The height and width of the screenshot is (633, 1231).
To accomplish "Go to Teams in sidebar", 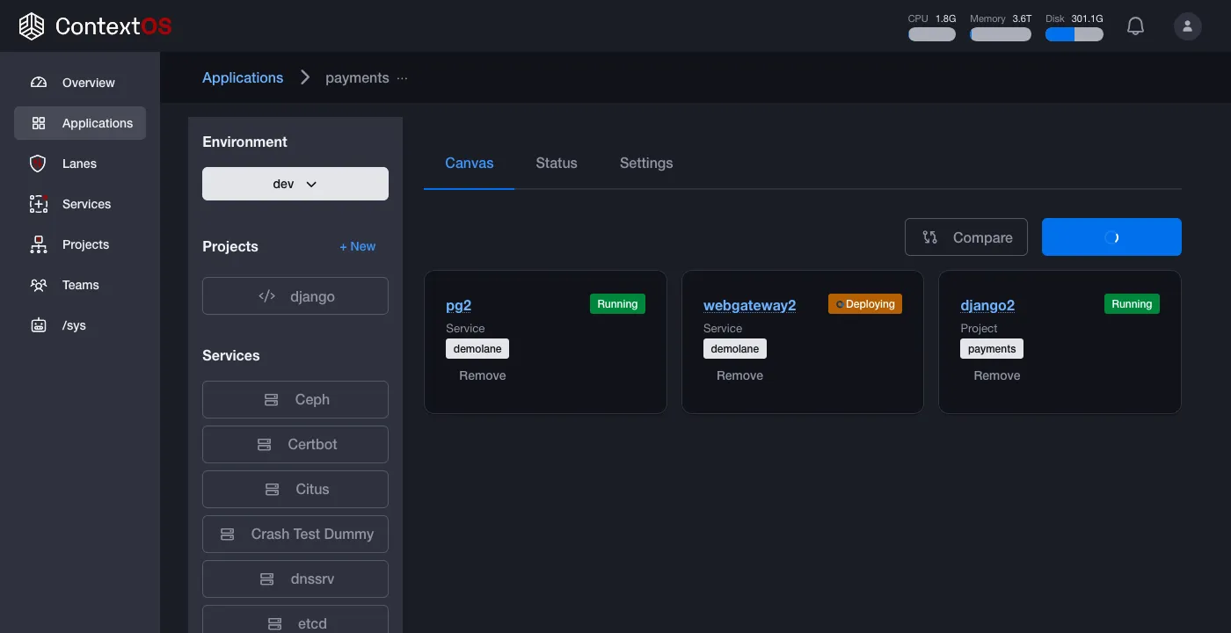I will [80, 285].
